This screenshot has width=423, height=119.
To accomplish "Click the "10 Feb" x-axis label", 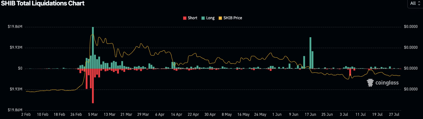I will coord(43,114).
